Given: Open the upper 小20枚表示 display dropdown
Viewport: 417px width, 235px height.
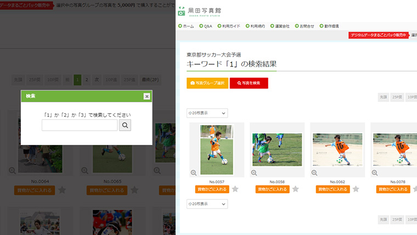Looking at the screenshot, I should (x=207, y=113).
